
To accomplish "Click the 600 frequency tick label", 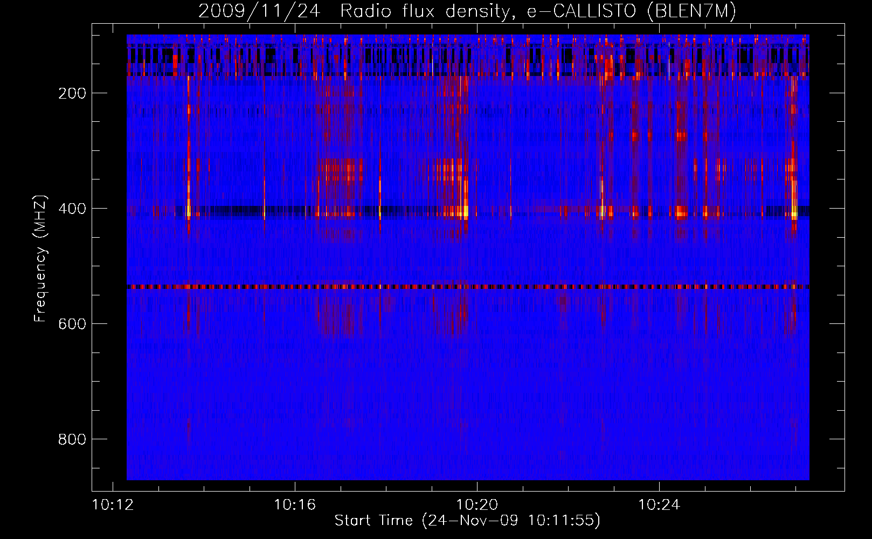I will click(x=72, y=324).
